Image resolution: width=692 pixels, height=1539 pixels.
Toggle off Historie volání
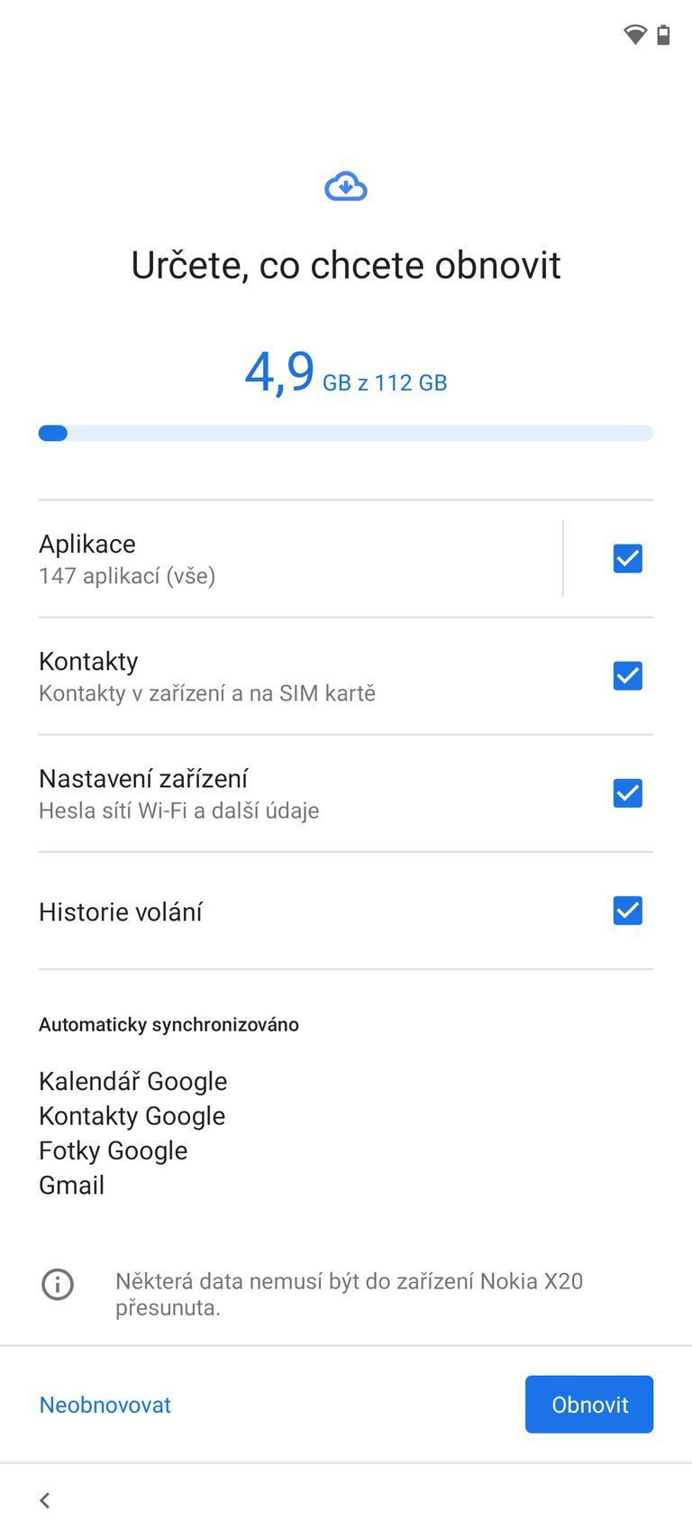tap(627, 911)
